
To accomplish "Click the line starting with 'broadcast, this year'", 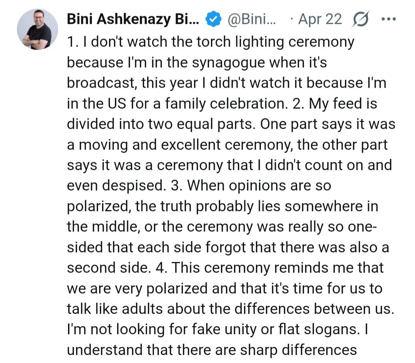I will pyautogui.click(x=227, y=83).
